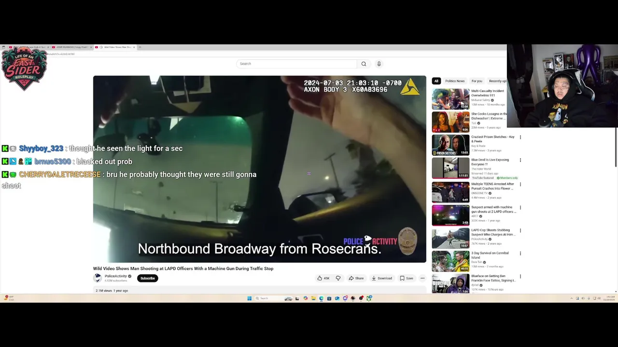Share the video using Share button
The width and height of the screenshot is (618, 347).
click(x=356, y=278)
